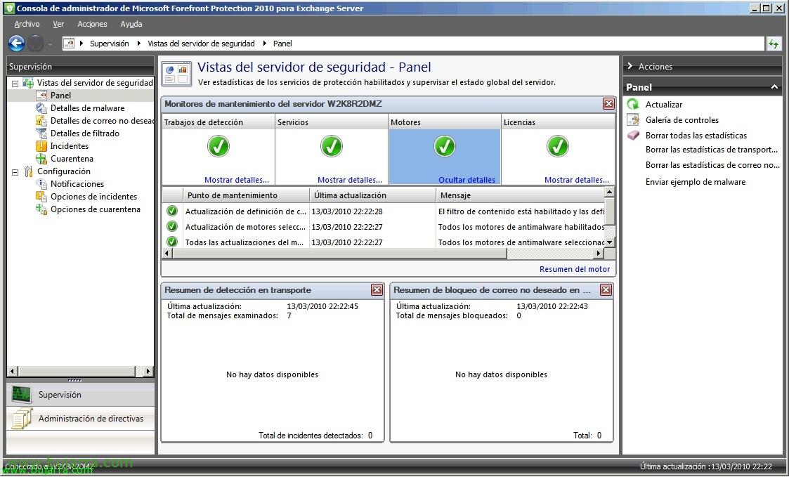Click the Actualizar refresh icon in Acciones
Screen dimensions: 789x477
[634, 104]
